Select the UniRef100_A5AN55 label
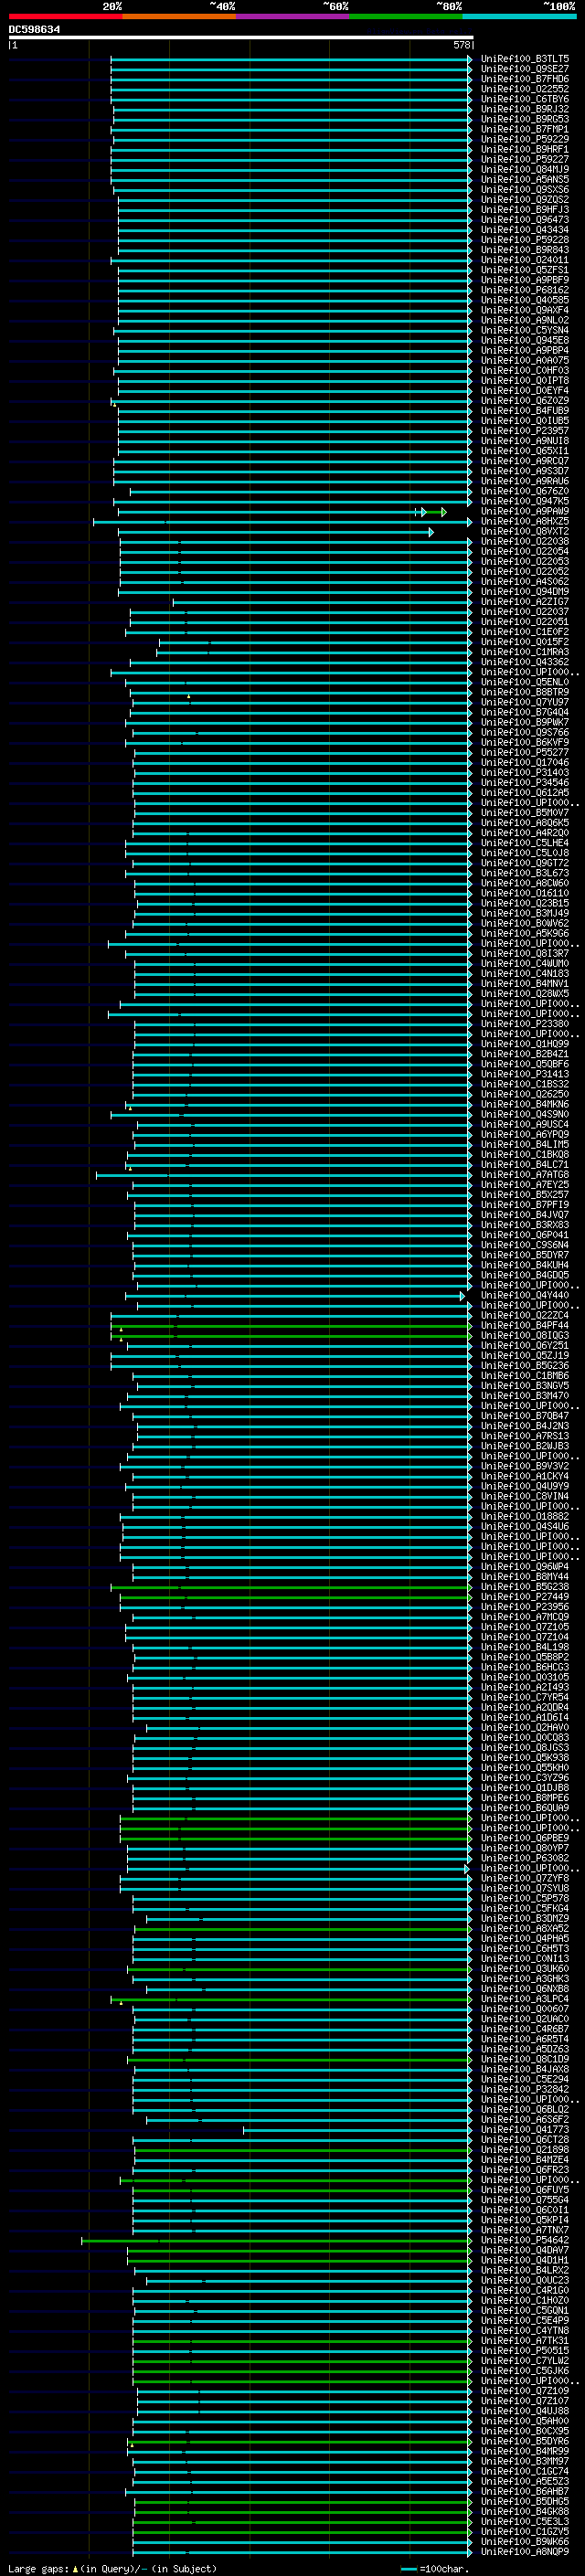The width and height of the screenshot is (585, 2576). 524,179
